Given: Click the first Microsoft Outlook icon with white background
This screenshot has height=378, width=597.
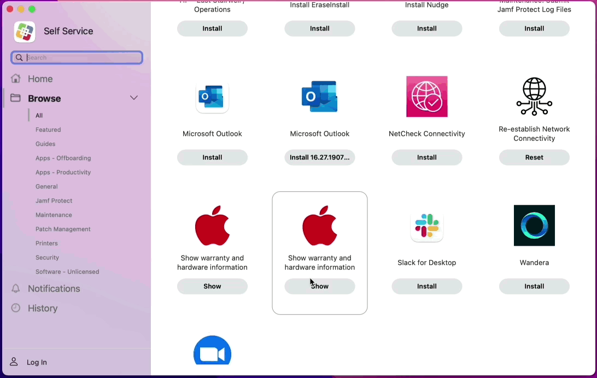Looking at the screenshot, I should (212, 97).
